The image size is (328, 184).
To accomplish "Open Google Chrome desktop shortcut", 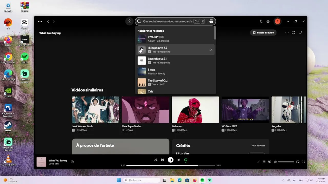I will [x=8, y=58].
